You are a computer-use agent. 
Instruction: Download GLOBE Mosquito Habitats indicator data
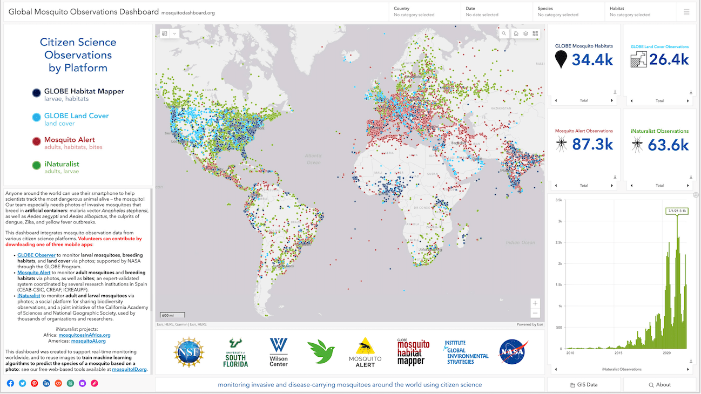click(x=615, y=92)
